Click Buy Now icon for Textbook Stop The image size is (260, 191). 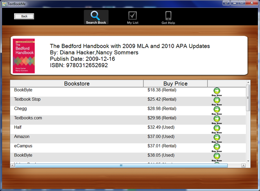tap(217, 100)
